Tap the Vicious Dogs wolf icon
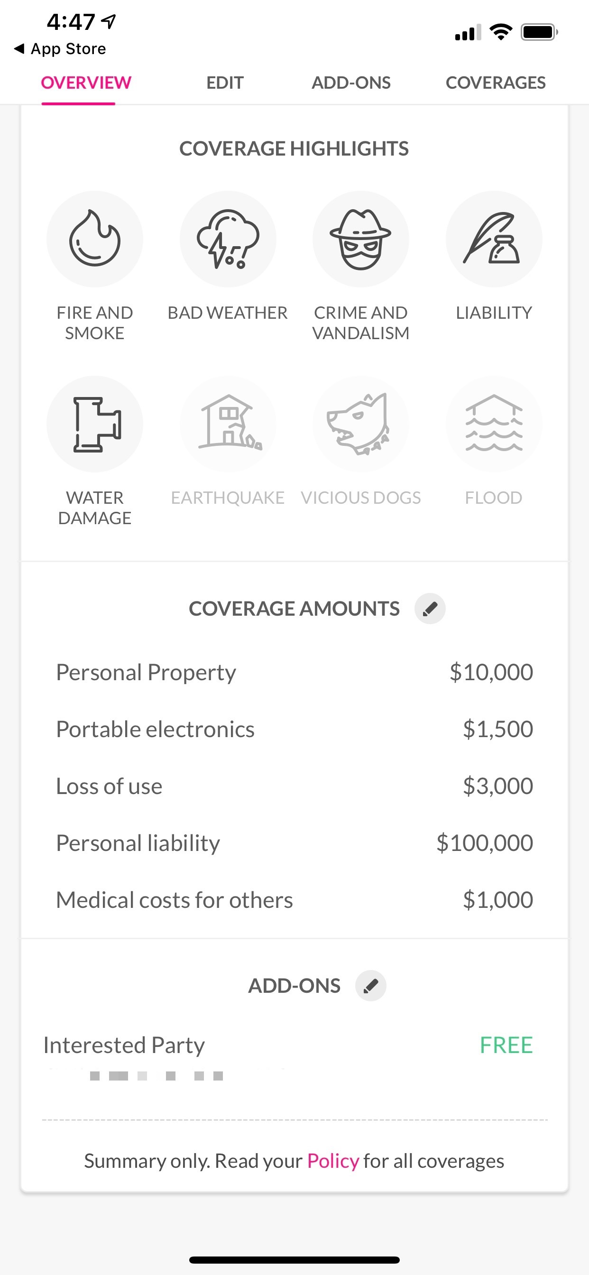Viewport: 589px width, 1275px height. pos(361,424)
